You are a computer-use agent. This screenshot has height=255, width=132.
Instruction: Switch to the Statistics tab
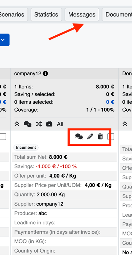pos(46,15)
